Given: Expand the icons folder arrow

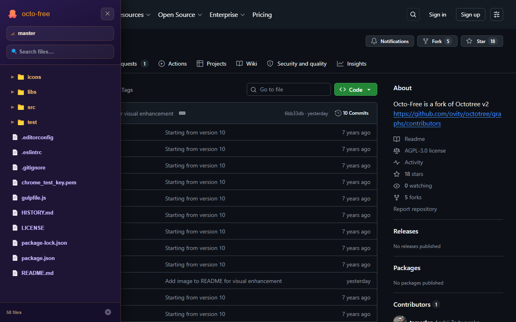Looking at the screenshot, I should (x=12, y=77).
